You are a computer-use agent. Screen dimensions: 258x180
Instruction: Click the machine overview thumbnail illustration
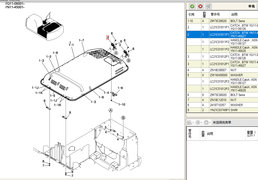pos(45,26)
